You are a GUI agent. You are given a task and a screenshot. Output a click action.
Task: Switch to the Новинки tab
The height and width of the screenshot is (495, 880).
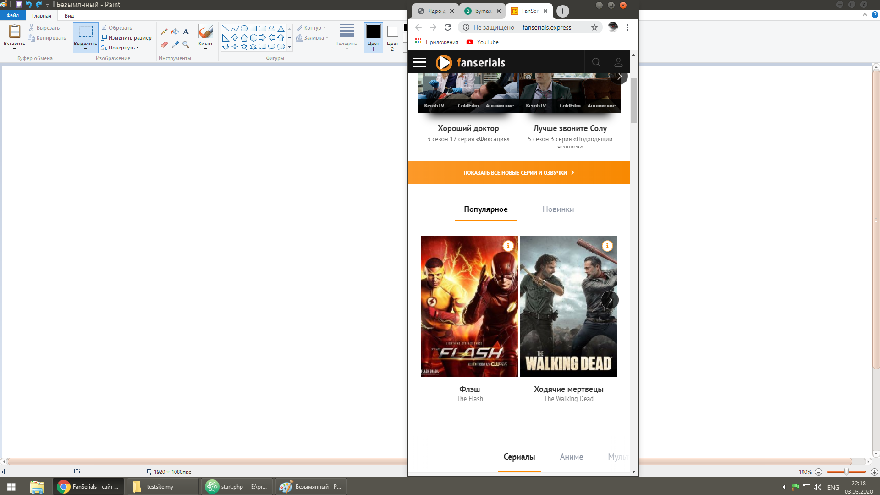click(x=558, y=209)
